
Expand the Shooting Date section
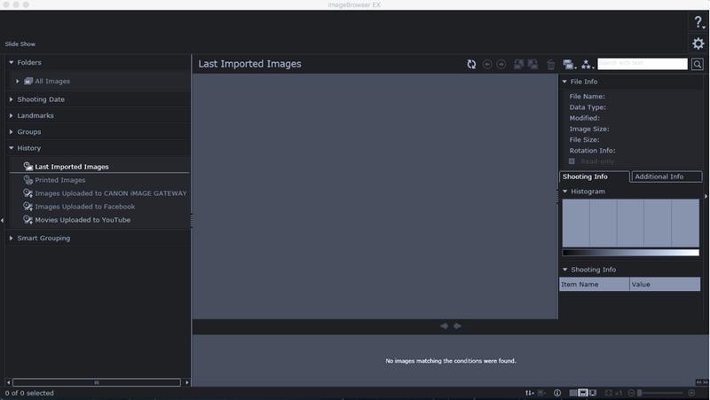pyautogui.click(x=12, y=99)
